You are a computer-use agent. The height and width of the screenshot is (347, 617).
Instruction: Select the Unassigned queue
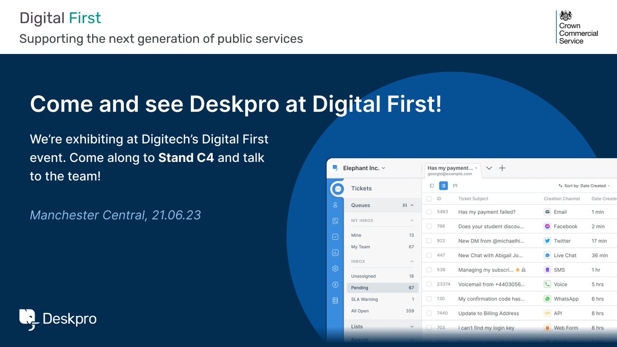(383, 276)
